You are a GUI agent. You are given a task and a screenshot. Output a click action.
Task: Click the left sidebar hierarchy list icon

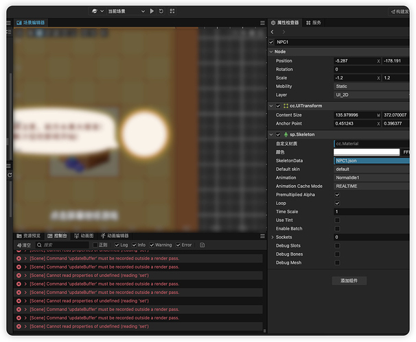(x=9, y=32)
